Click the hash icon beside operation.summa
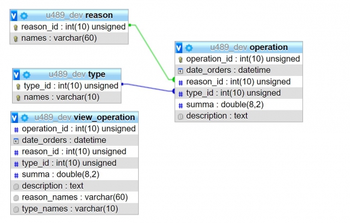The width and height of the screenshot is (350, 223). [x=180, y=105]
